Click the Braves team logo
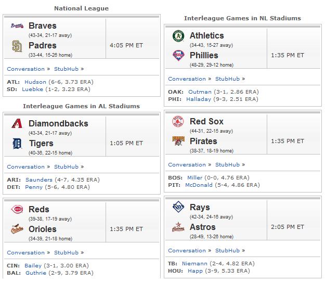The image size is (326, 282). tap(17, 26)
